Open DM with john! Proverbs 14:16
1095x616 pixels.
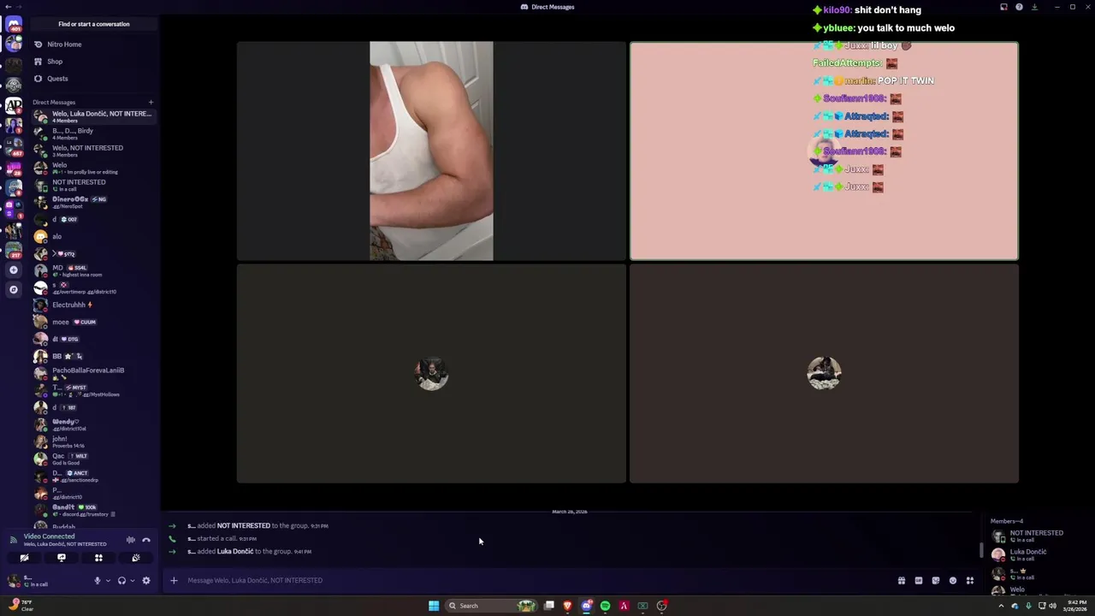click(94, 441)
